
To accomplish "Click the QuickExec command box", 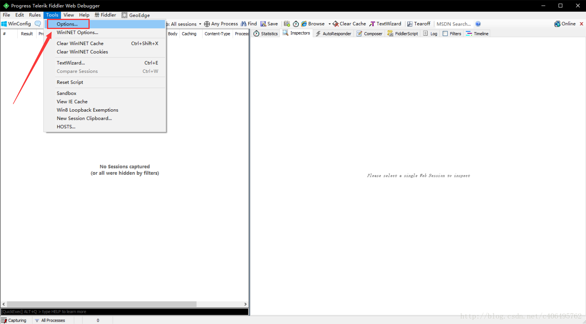I will [x=124, y=312].
